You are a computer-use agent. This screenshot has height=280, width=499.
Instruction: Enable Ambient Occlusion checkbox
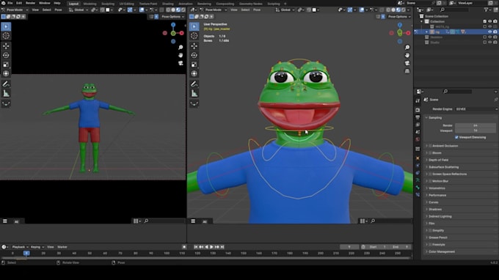click(x=430, y=146)
